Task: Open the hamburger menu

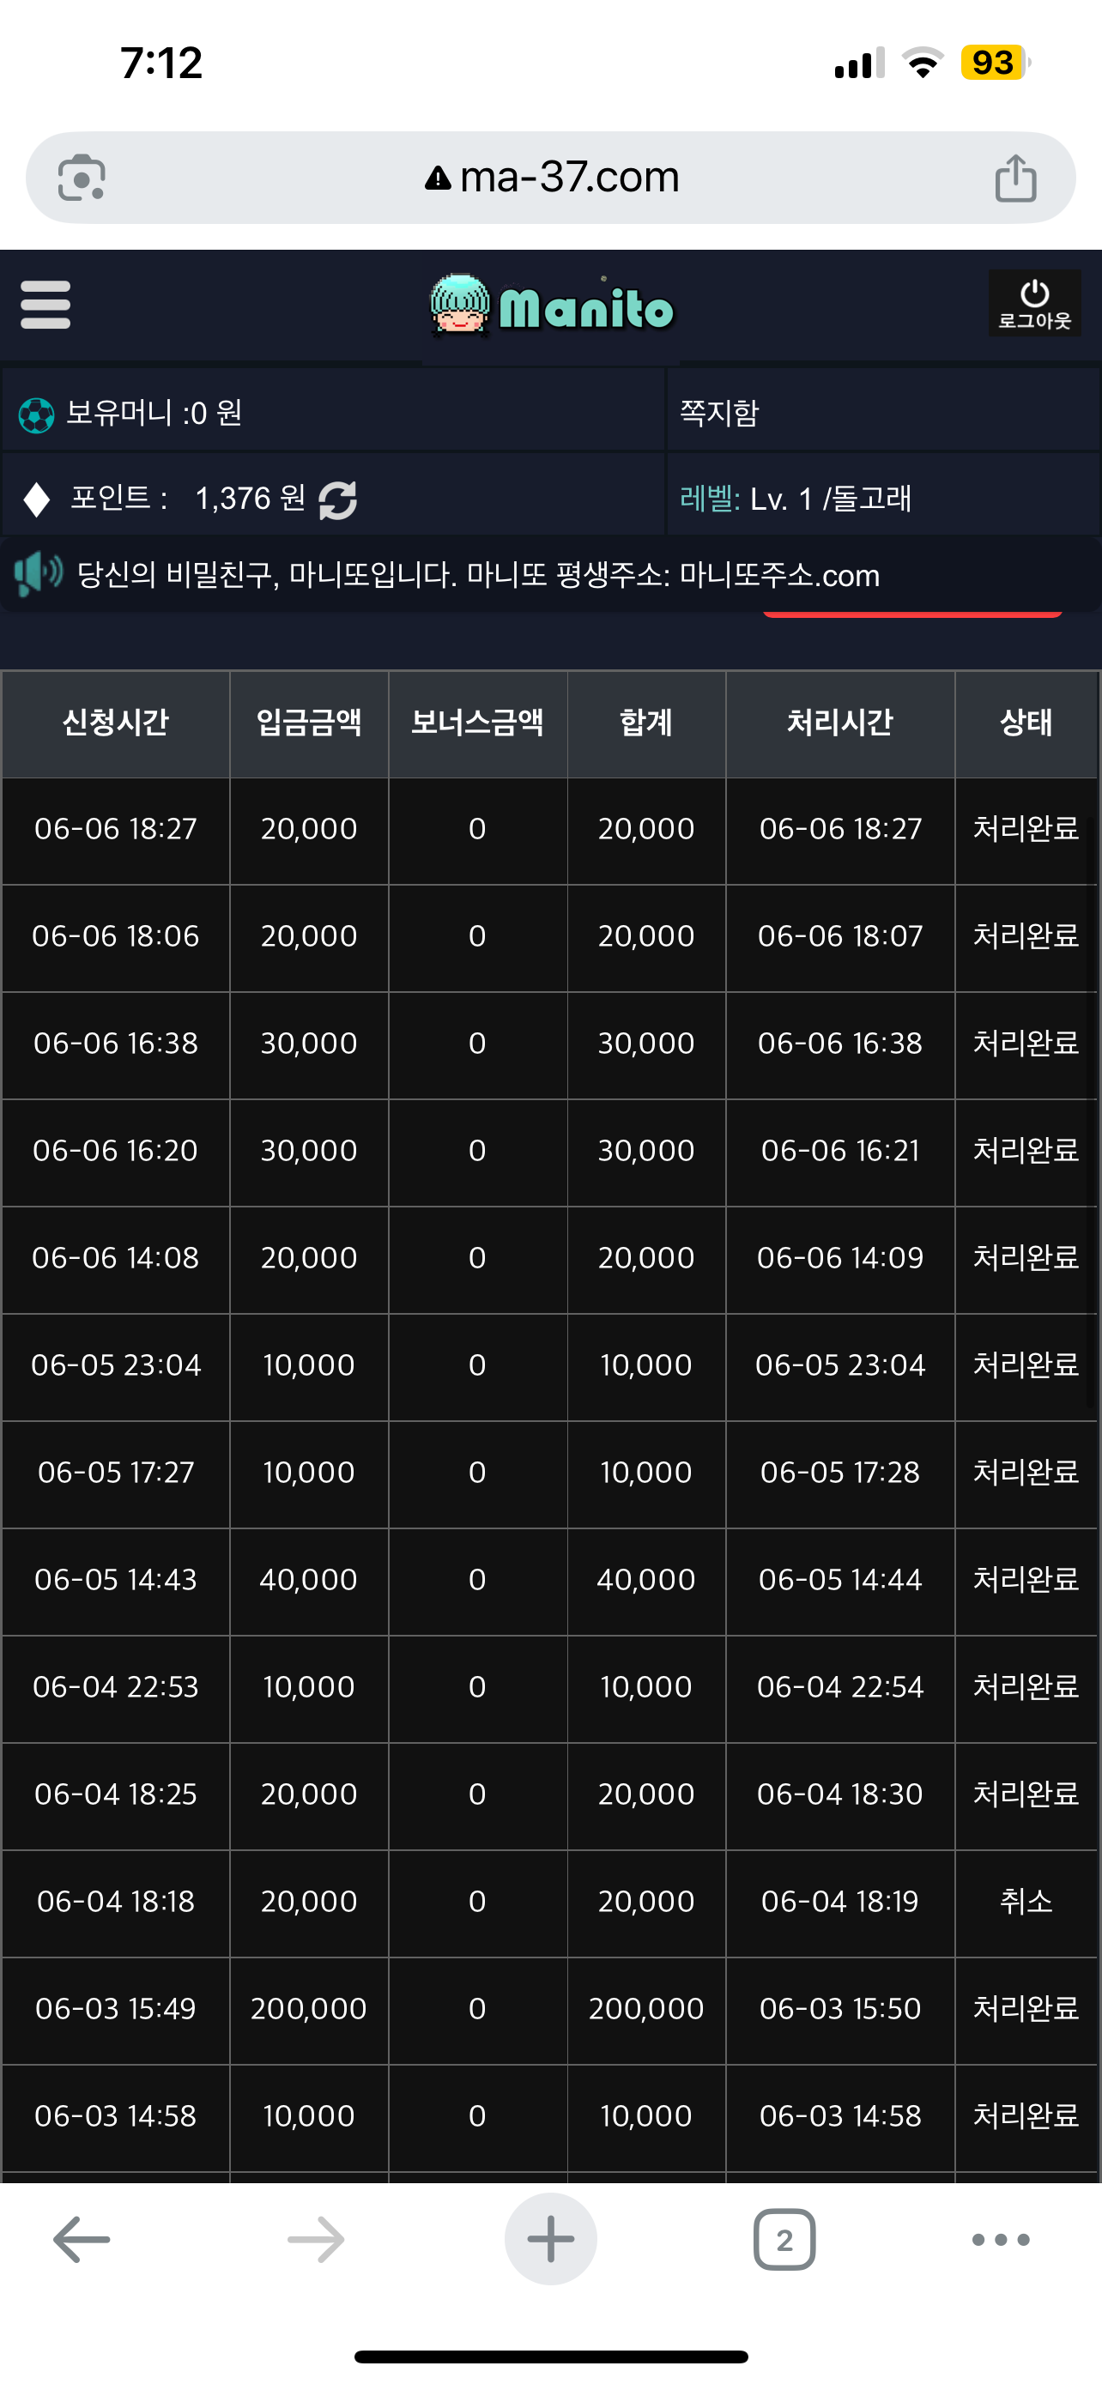Action: [45, 306]
